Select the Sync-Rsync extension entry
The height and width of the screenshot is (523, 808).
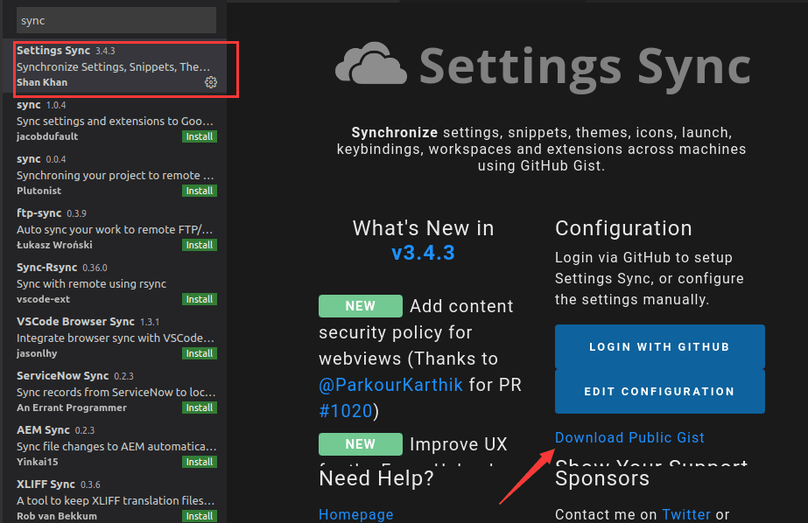[x=116, y=283]
